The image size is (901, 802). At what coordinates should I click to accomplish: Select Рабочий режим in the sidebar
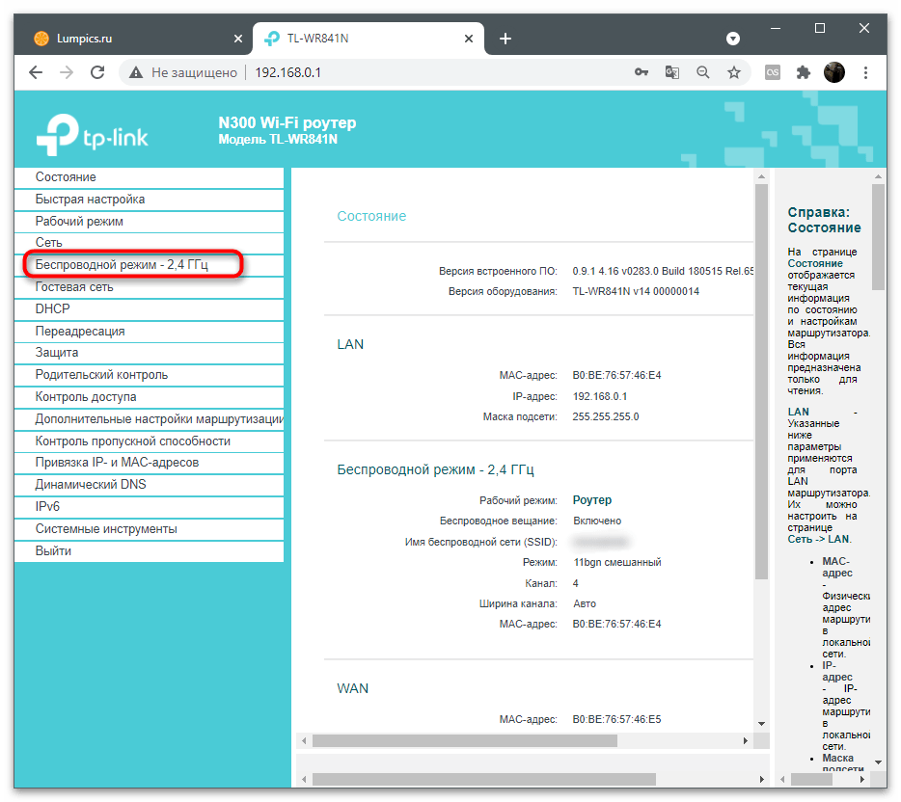coord(149,222)
